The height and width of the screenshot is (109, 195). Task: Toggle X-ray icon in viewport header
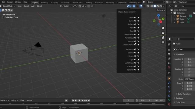(x=148, y=6)
